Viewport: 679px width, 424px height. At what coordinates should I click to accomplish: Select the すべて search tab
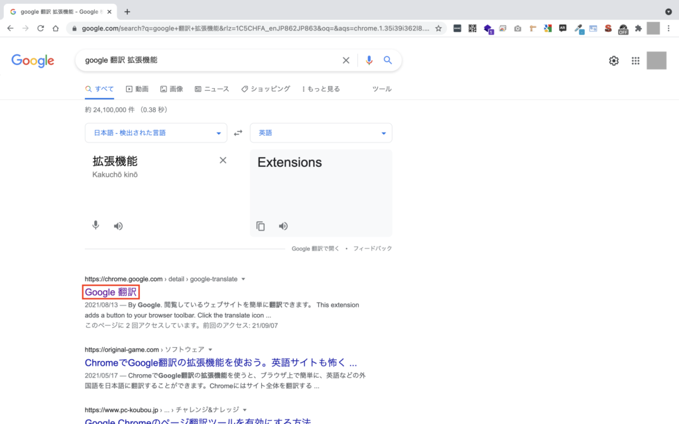point(99,89)
